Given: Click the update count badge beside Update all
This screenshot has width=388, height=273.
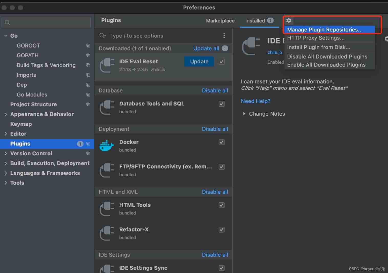Looking at the screenshot, I should [225, 48].
